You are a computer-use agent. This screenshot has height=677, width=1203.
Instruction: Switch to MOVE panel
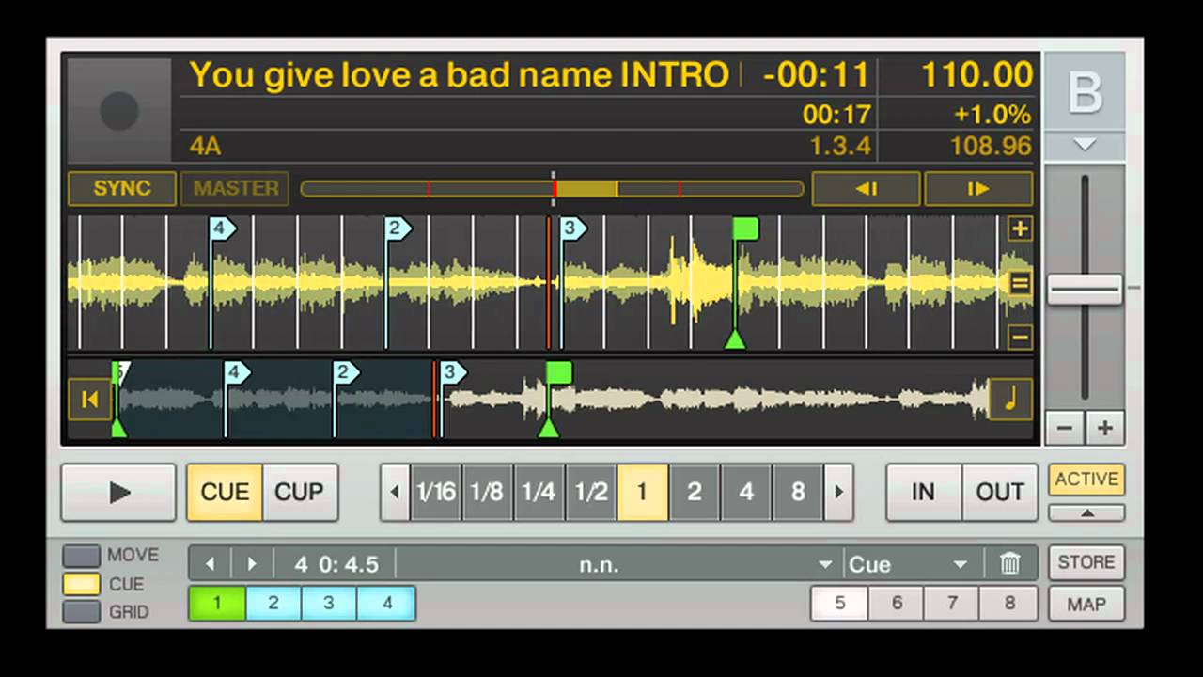81,556
